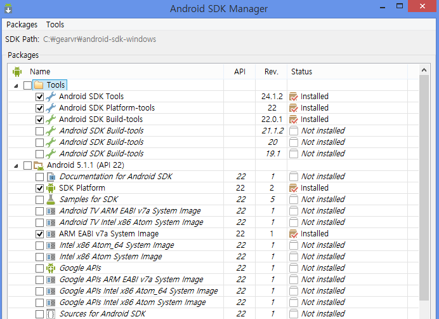Click the wrench icon for Android SDK Platform-tools
Screen dimensions: 439x319
51,108
